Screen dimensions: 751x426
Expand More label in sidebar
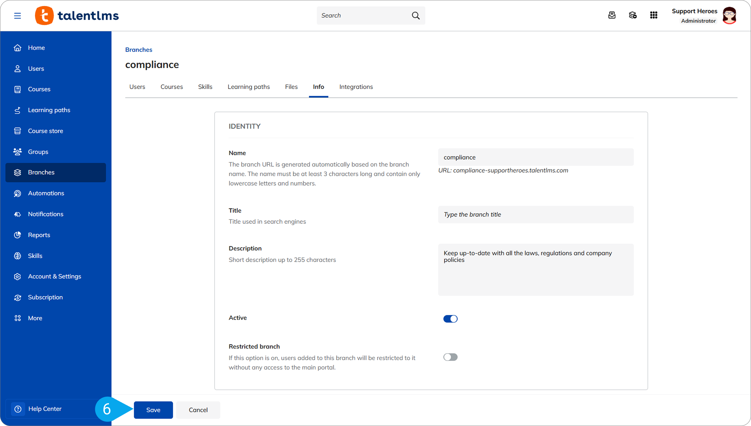coord(35,318)
